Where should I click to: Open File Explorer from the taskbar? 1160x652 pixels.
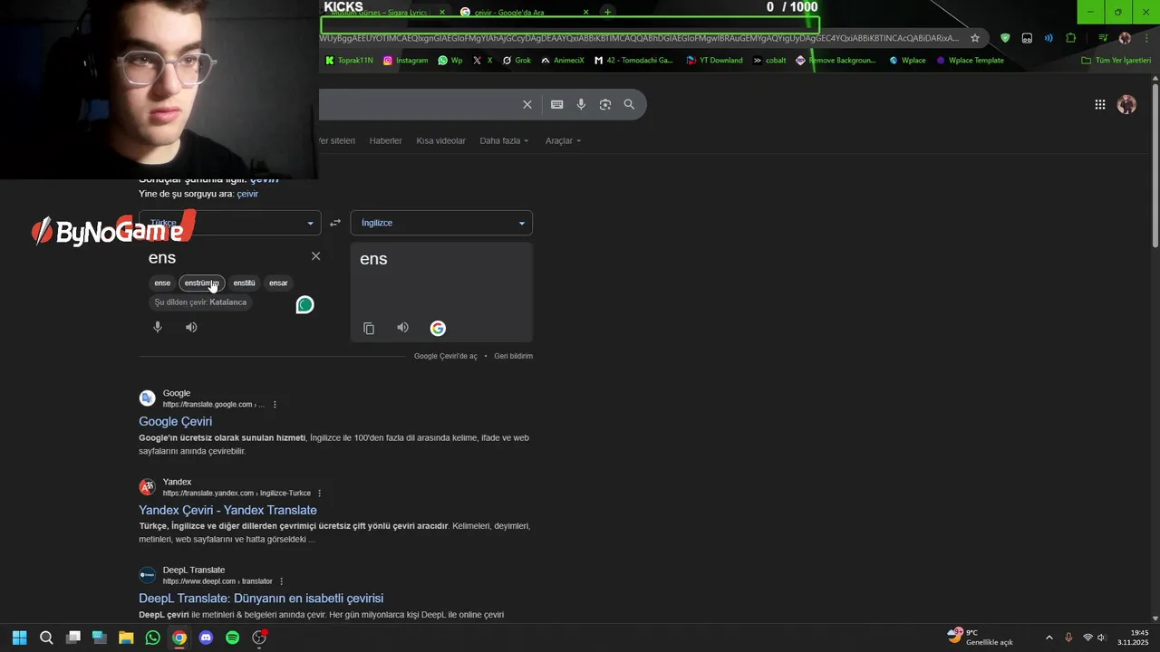coord(126,638)
